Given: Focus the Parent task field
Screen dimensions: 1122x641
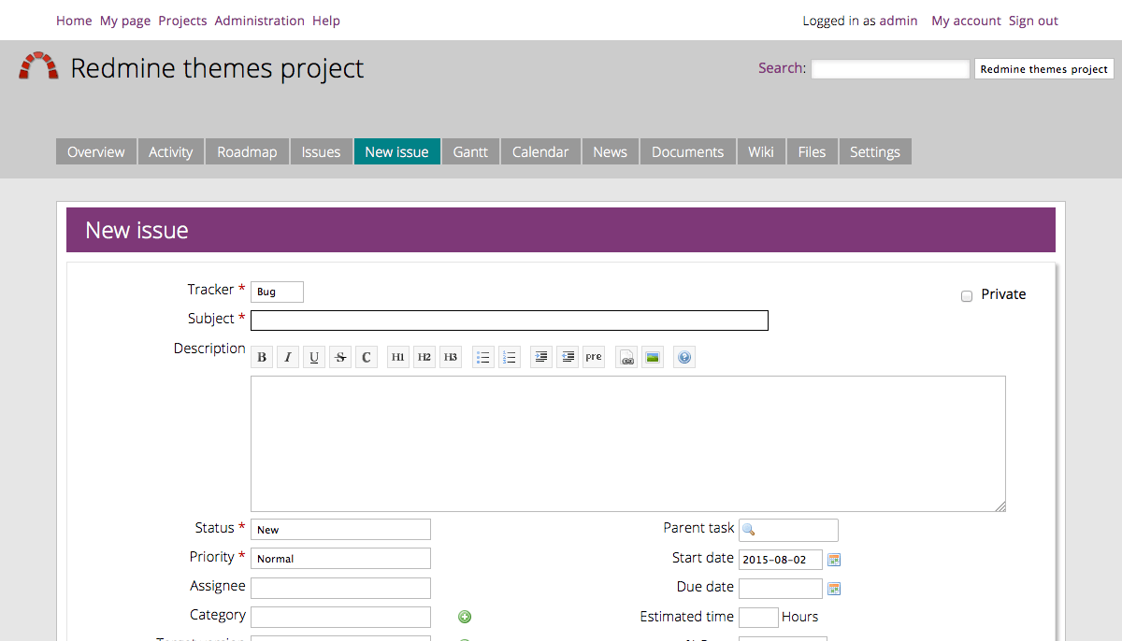Looking at the screenshot, I should pyautogui.click(x=788, y=530).
